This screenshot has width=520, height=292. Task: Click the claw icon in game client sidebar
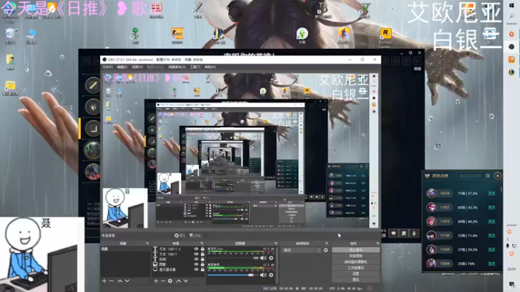click(x=92, y=107)
